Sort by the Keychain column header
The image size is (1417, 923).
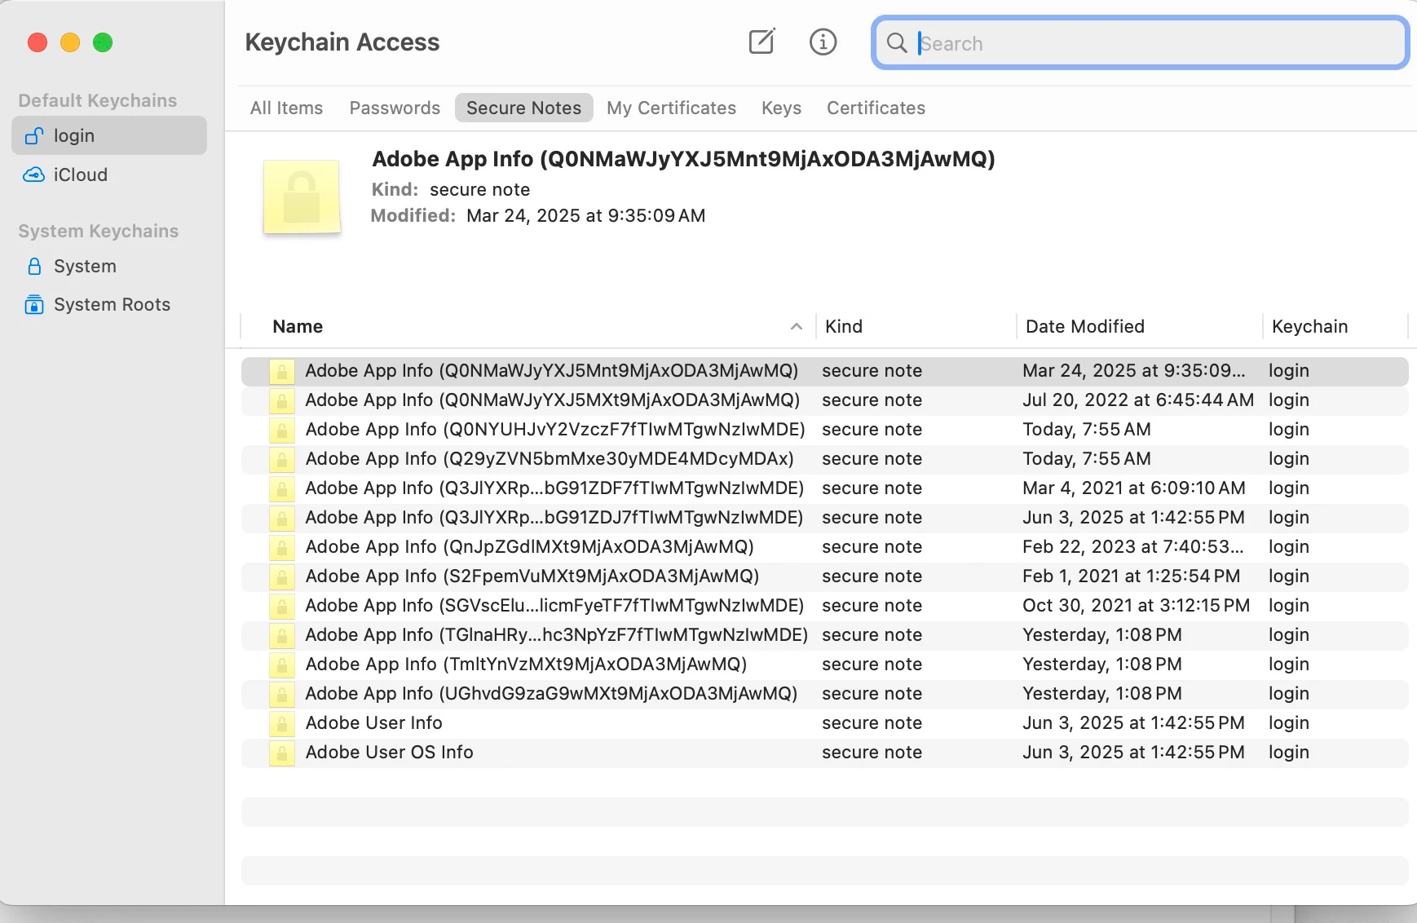1309,326
